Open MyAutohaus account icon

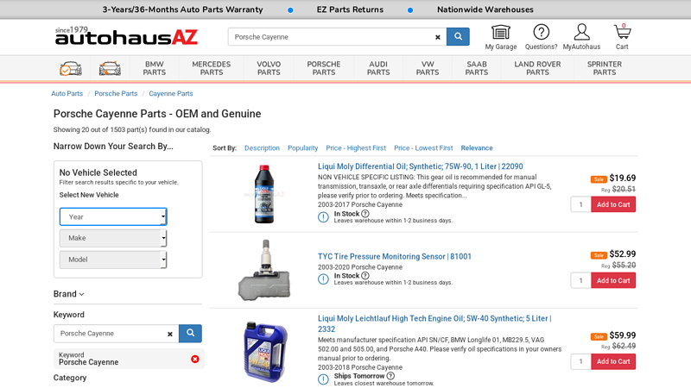581,37
